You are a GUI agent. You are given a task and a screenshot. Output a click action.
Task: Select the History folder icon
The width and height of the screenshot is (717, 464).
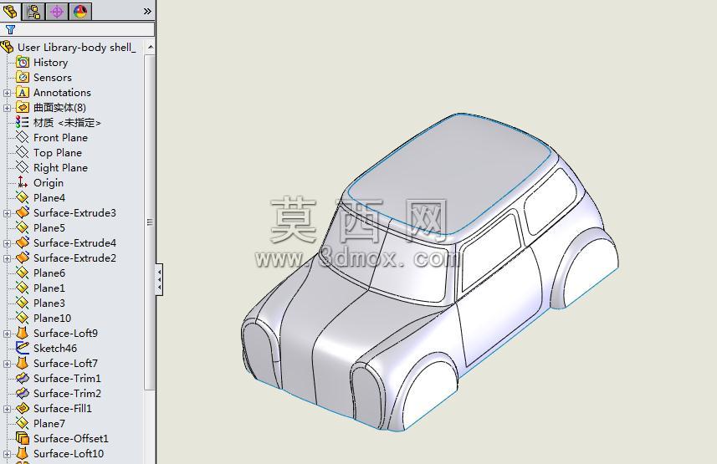pos(23,62)
